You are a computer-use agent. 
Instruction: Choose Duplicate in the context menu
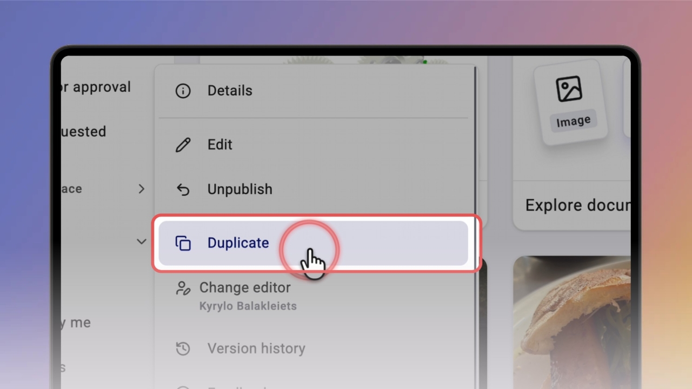pos(313,243)
